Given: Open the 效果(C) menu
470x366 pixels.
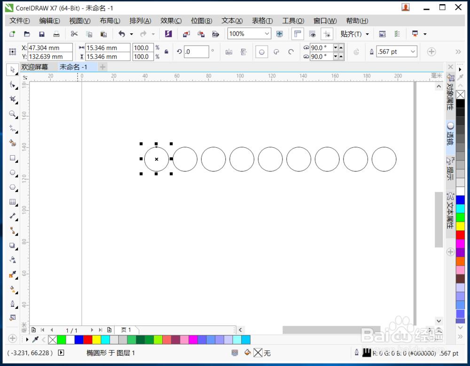Looking at the screenshot, I should (171, 21).
